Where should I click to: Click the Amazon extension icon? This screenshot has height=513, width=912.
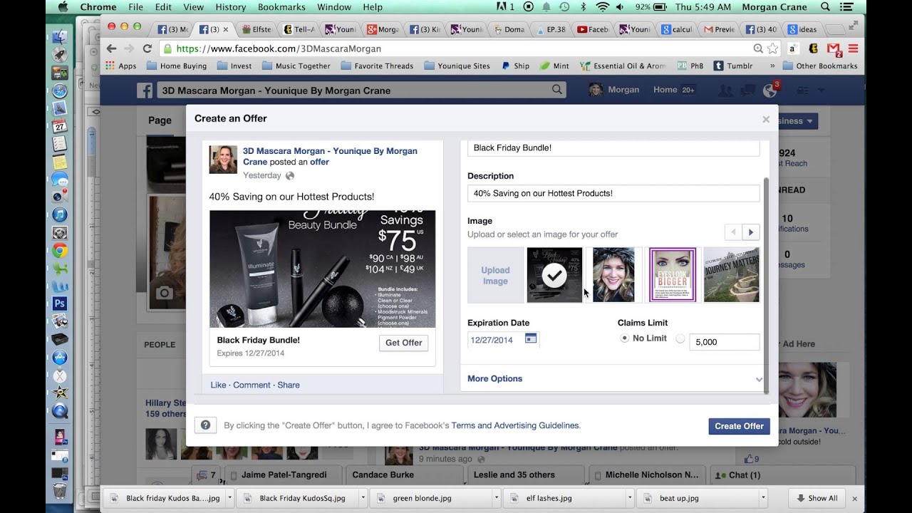click(792, 48)
